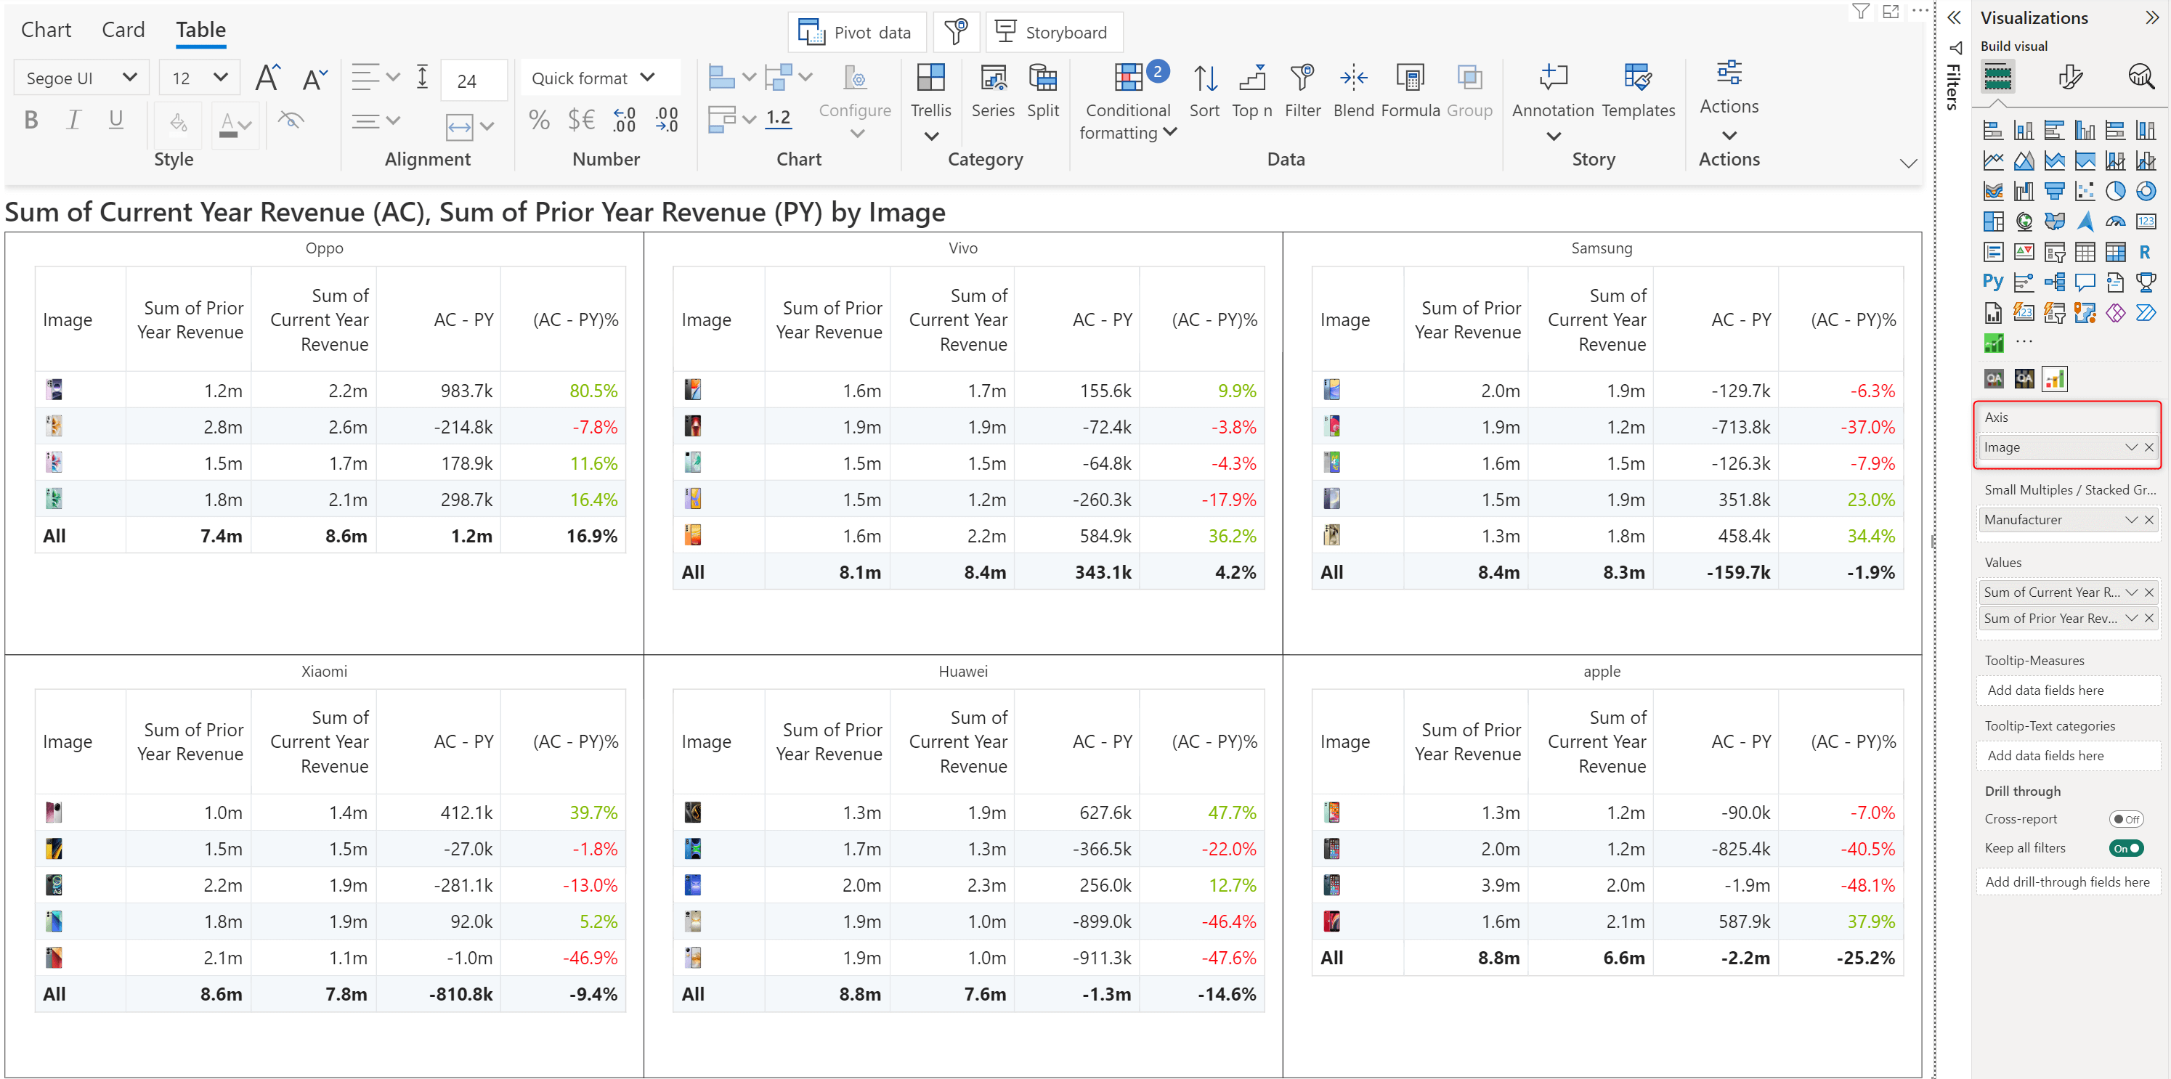Screen dimensions: 2171x1079
Task: Open the Segoe UI font dropdown
Action: 81,78
